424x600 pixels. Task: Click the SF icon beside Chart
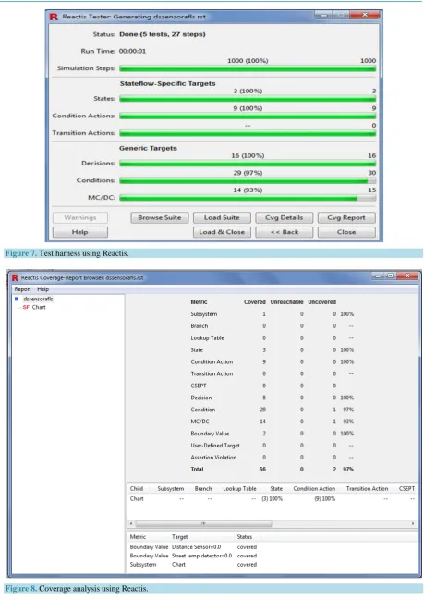(x=26, y=307)
